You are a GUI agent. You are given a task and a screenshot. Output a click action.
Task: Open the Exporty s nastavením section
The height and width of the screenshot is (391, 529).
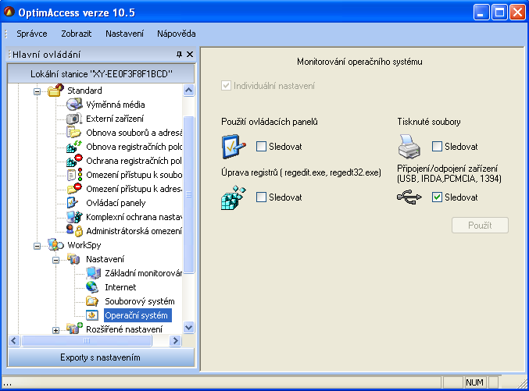click(101, 357)
